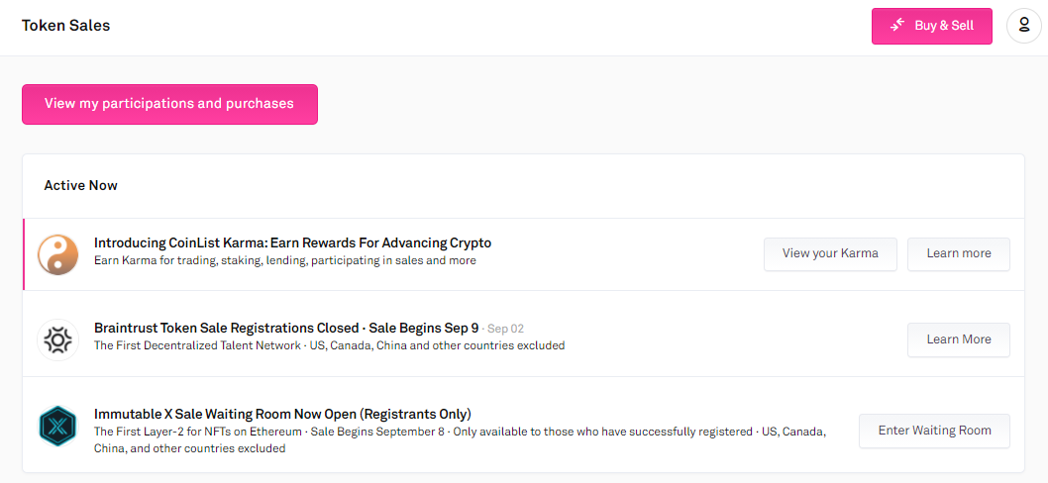1048x483 pixels.
Task: Click the Active Now section heading
Action: point(81,185)
